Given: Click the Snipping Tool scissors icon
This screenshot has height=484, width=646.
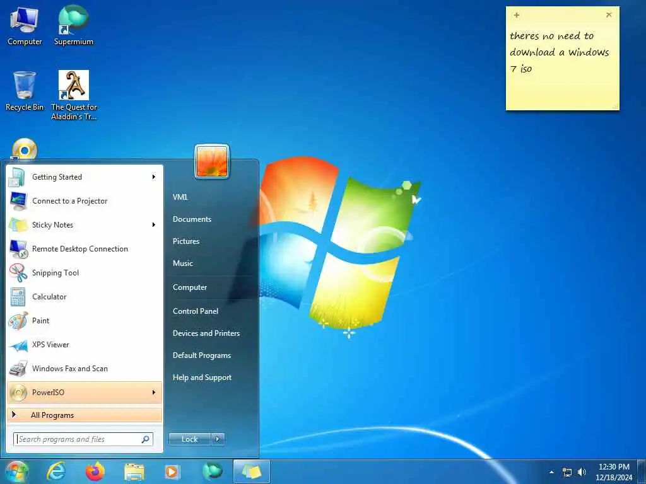Looking at the screenshot, I should pos(18,273).
